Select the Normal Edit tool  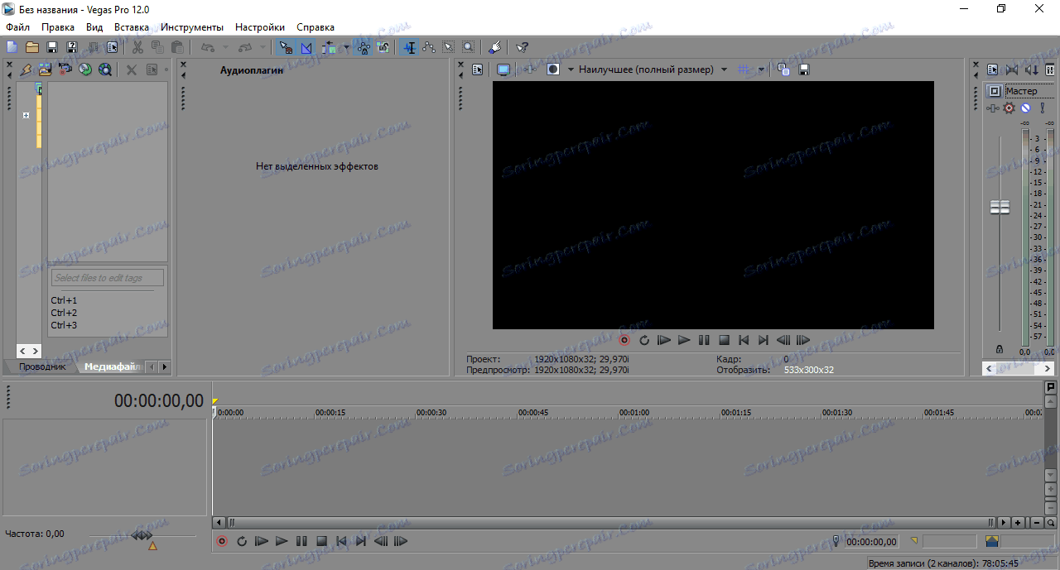[410, 47]
